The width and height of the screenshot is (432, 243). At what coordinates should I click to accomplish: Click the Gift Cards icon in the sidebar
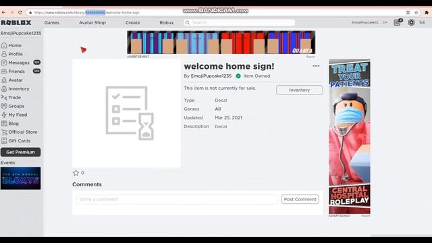coord(4,141)
